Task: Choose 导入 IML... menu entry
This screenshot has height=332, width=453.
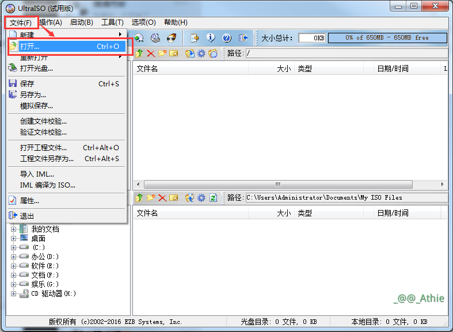Action: pos(67,175)
